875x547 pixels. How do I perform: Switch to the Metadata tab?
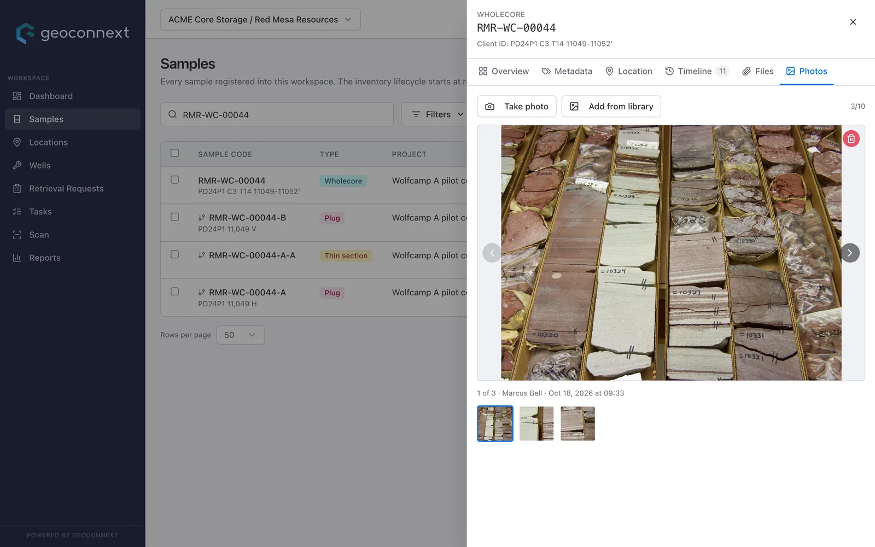click(567, 71)
